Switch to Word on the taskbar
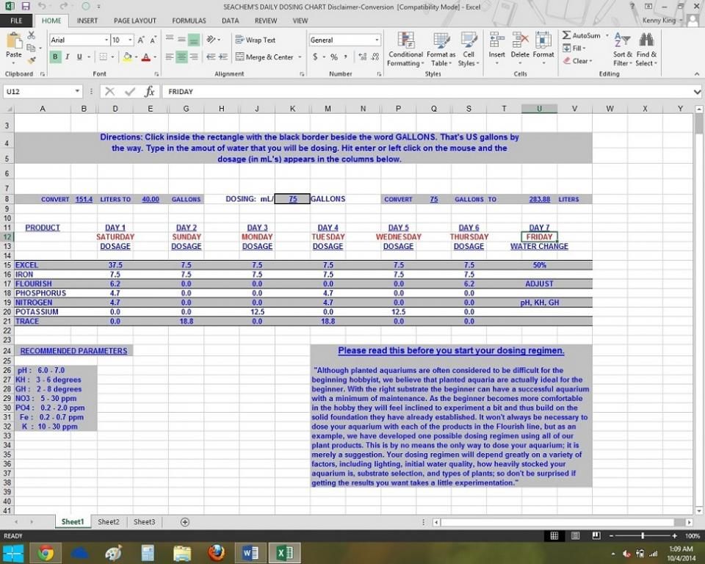The height and width of the screenshot is (564, 705). (250, 553)
